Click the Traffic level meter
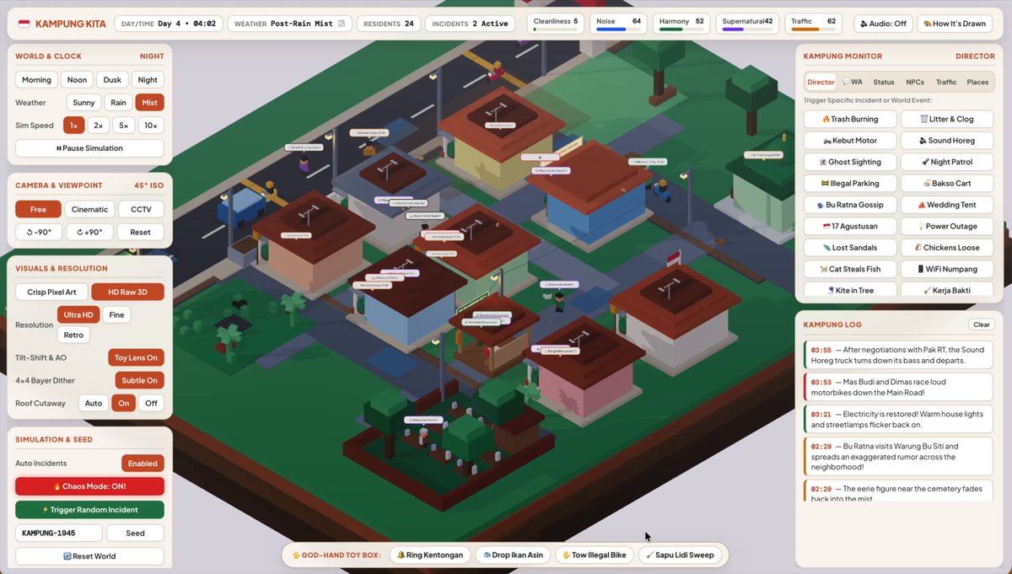1012x574 pixels. pyautogui.click(x=815, y=24)
